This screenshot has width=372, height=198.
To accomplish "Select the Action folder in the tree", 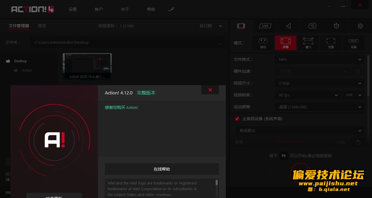I will click(x=27, y=70).
